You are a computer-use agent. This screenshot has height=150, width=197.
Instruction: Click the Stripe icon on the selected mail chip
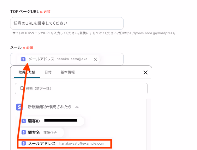pos(23,59)
